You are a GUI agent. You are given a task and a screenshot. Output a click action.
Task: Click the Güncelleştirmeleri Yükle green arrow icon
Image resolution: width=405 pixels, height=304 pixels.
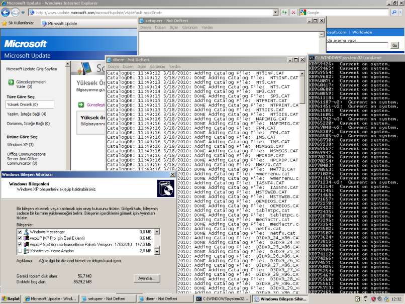click(11, 82)
